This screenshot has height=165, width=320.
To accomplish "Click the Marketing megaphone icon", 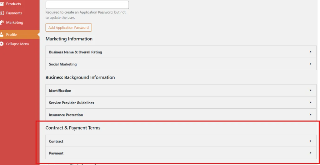I will point(2,23).
